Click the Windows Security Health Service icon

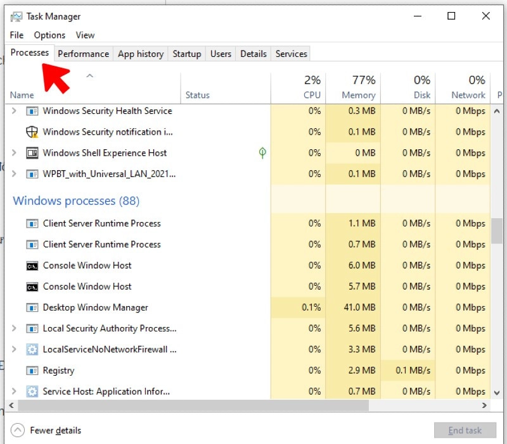point(32,111)
